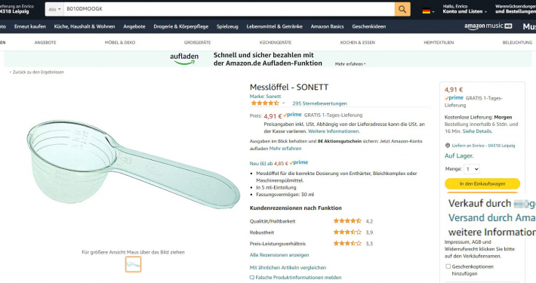Click the orange search magnifier button
Image resolution: width=536 pixels, height=283 pixels.
click(402, 9)
